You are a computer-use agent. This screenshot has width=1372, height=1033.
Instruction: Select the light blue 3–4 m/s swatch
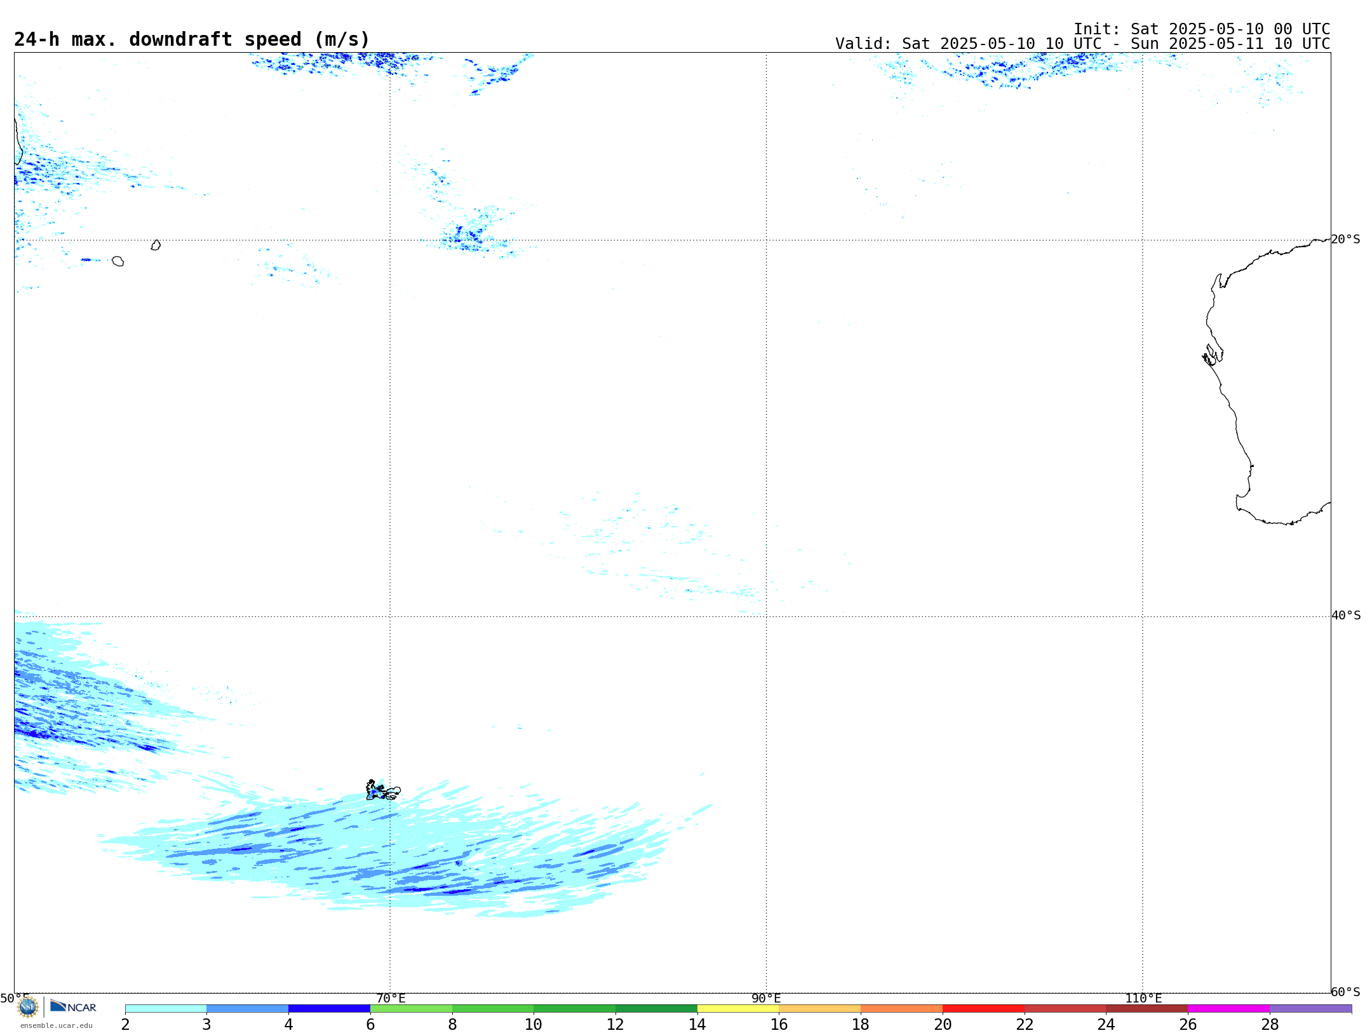click(248, 1009)
